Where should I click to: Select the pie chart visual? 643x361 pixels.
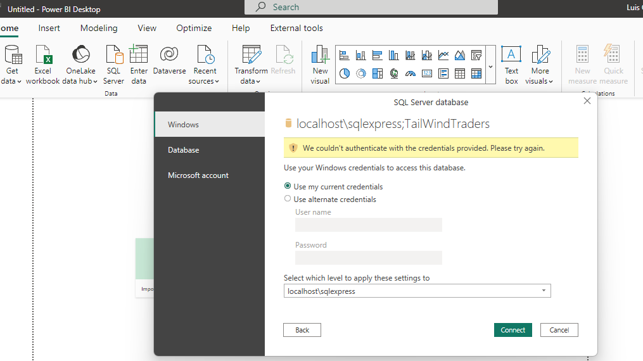[x=345, y=73]
